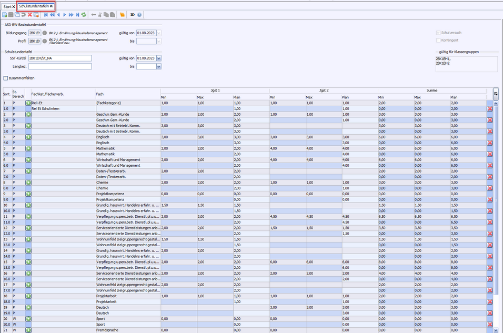Viewport: 503px width, 333px height.
Task: Switch to the Start tab
Action: (7, 6)
